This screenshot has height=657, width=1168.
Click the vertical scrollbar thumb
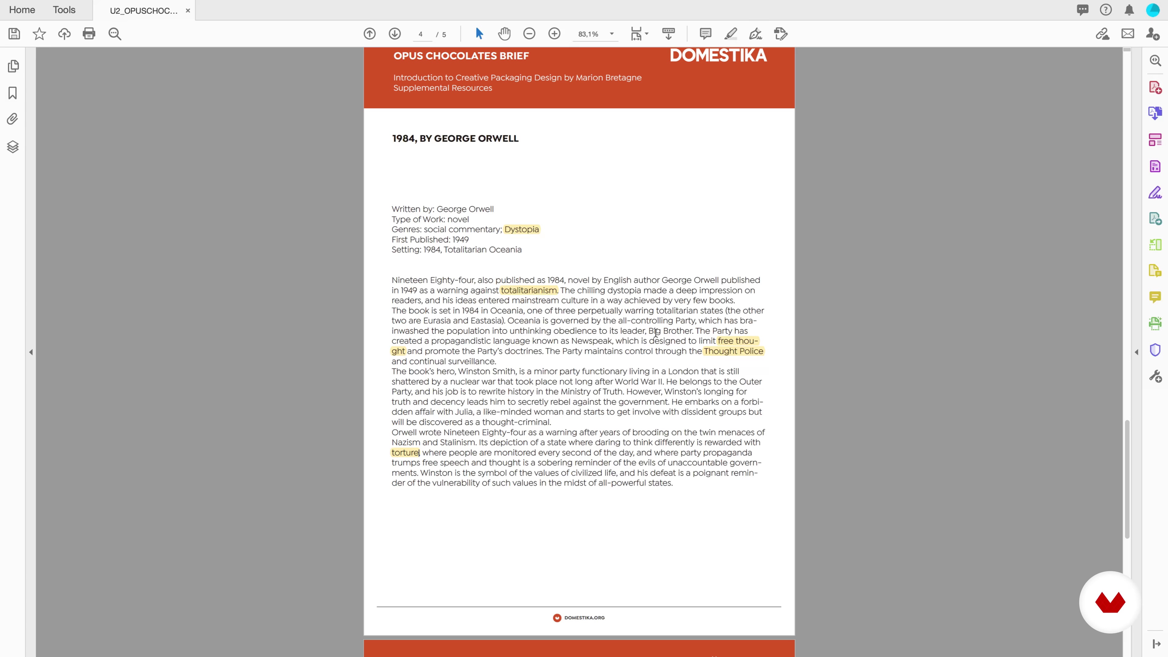click(x=1127, y=480)
